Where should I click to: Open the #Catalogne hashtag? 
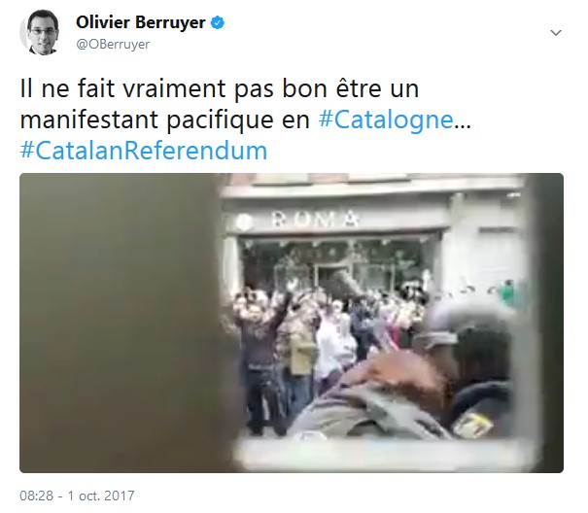pyautogui.click(x=386, y=120)
